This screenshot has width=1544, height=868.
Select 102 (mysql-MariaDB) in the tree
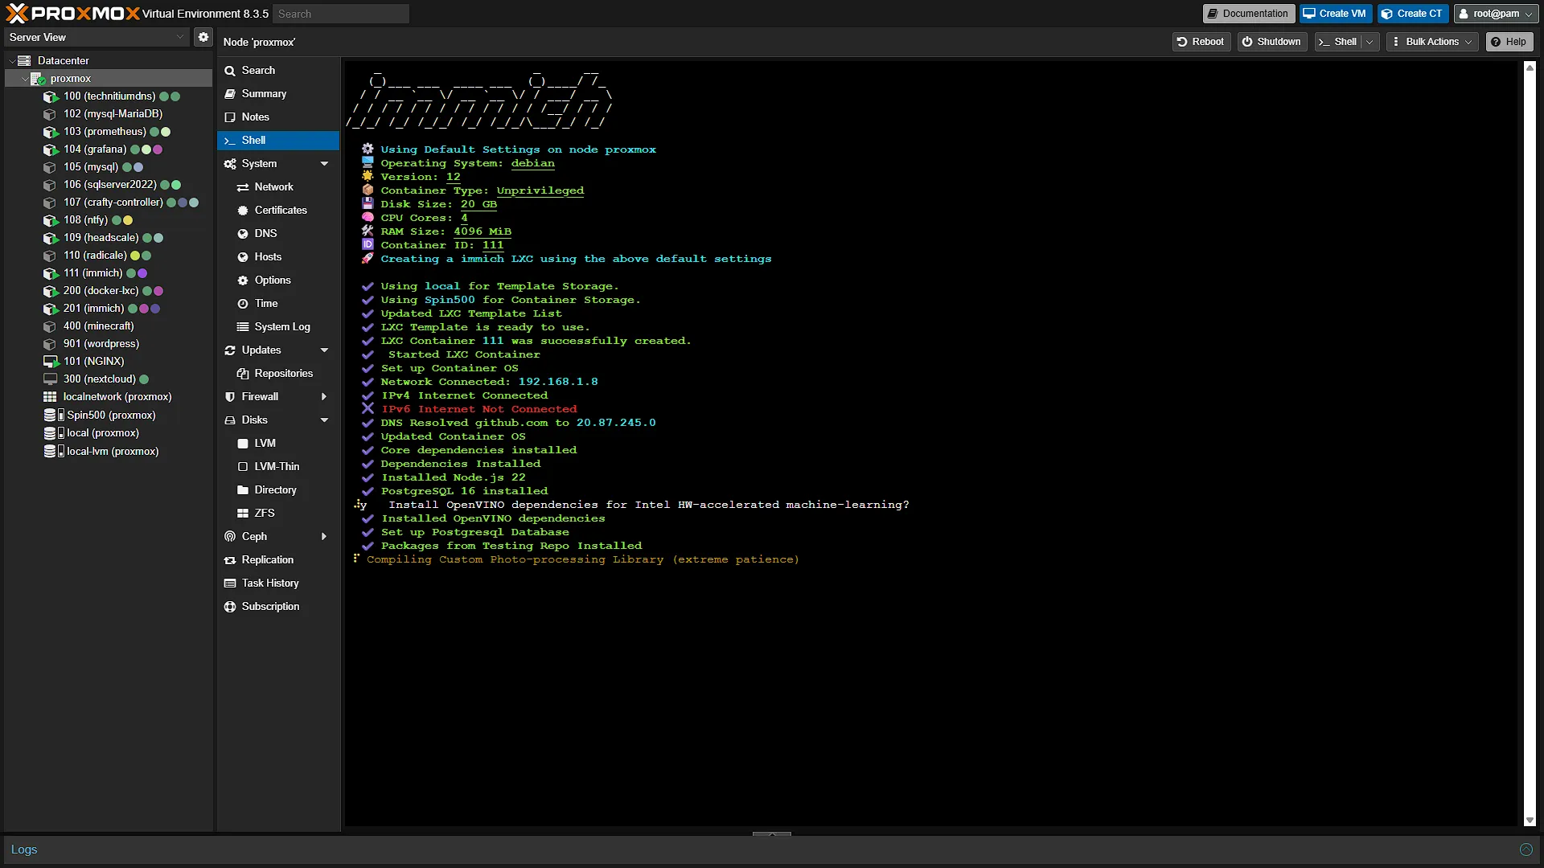pos(109,114)
